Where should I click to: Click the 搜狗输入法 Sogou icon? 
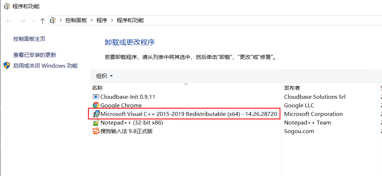tap(96, 131)
